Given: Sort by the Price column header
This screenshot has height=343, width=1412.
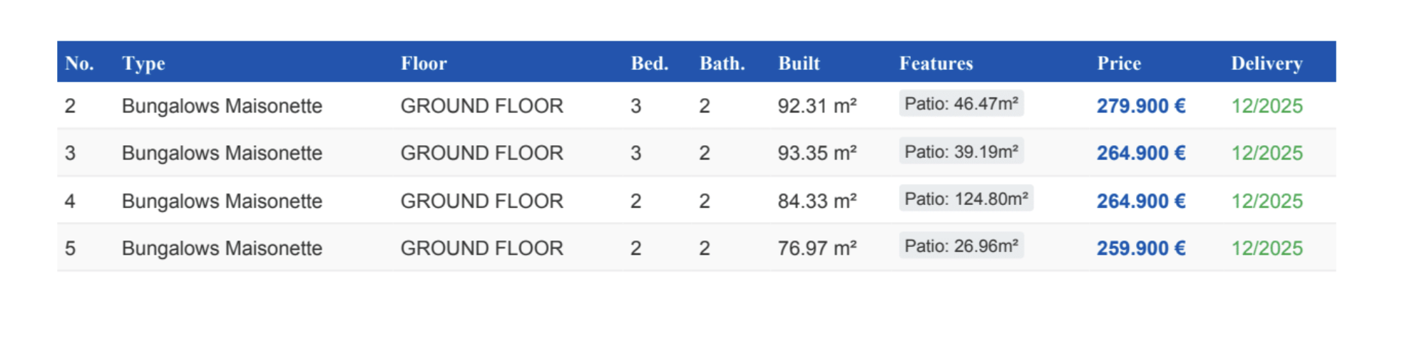Looking at the screenshot, I should point(1119,63).
